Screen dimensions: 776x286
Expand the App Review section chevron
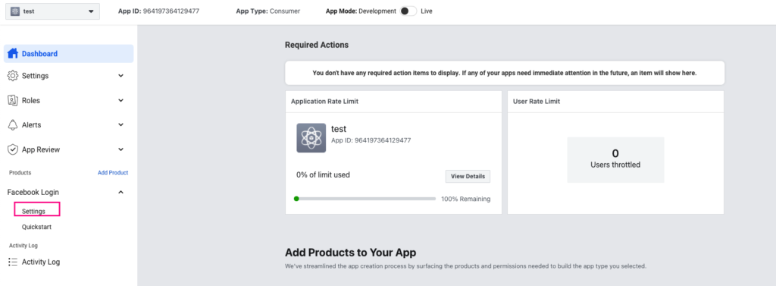coord(120,149)
